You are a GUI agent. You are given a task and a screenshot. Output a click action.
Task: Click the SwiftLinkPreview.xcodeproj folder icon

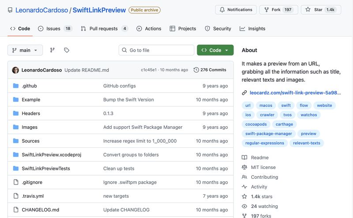(16, 154)
